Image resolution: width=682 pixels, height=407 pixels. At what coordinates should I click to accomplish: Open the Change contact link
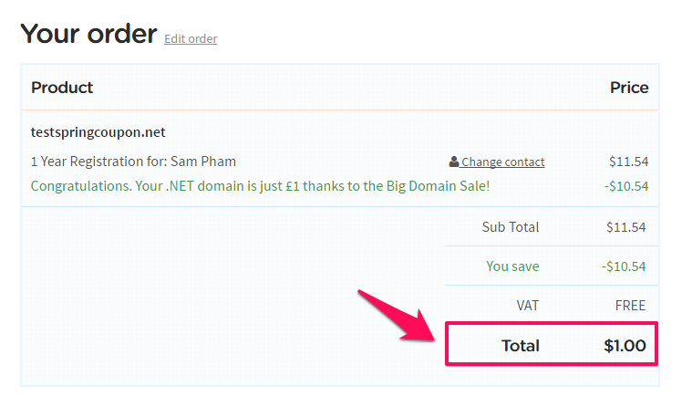coord(502,162)
